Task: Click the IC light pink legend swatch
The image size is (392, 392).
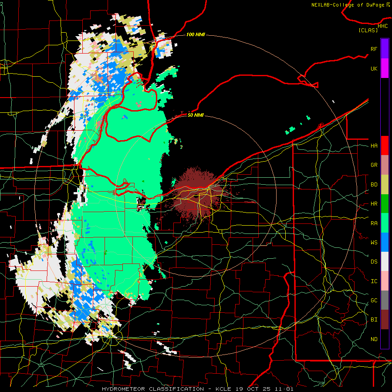Action: [385, 281]
